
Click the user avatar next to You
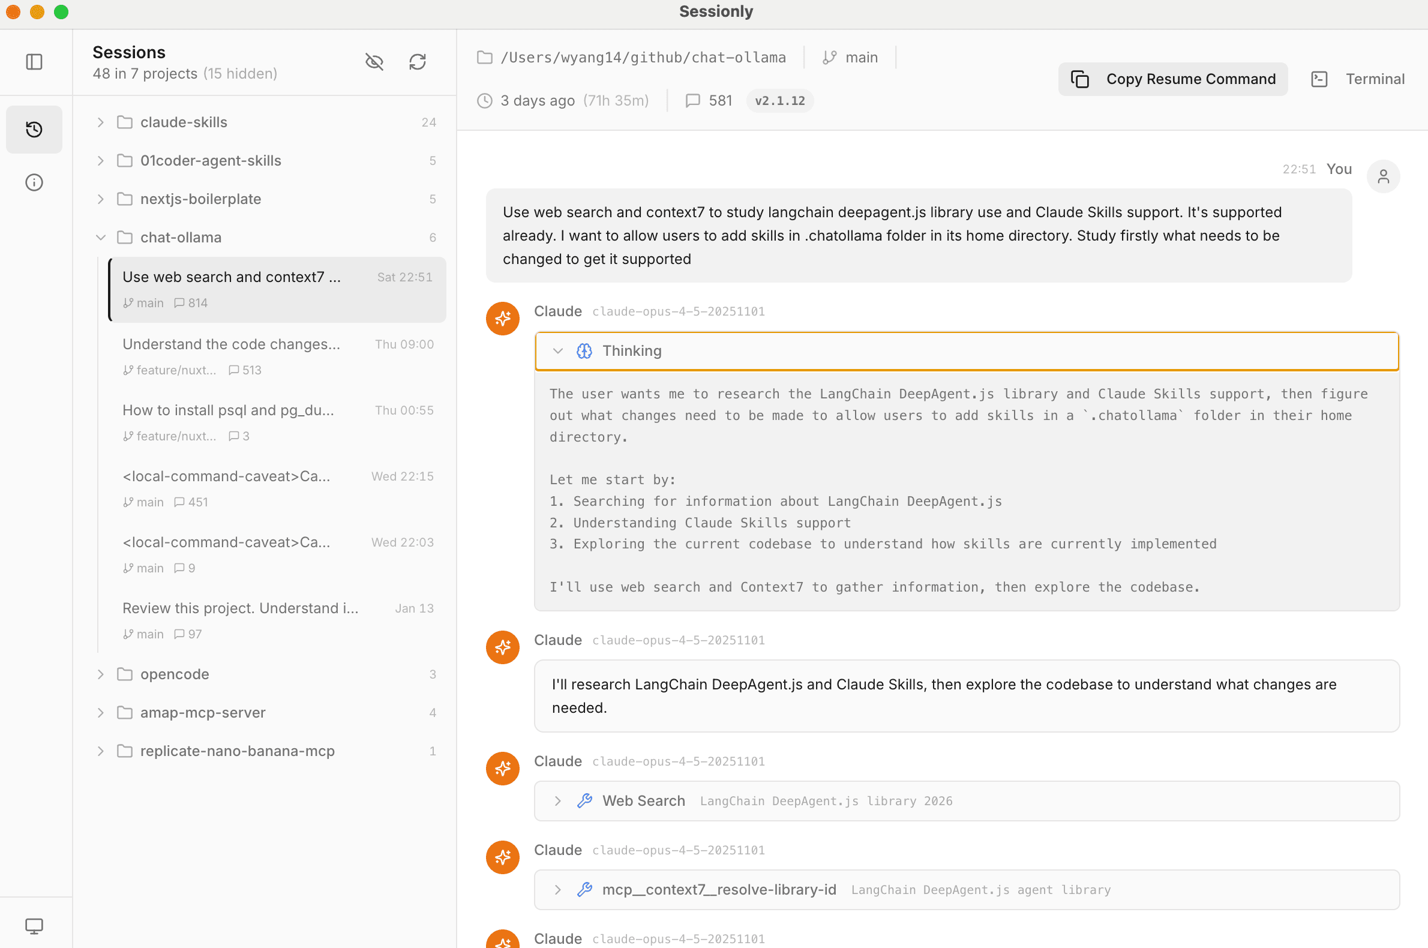tap(1383, 176)
